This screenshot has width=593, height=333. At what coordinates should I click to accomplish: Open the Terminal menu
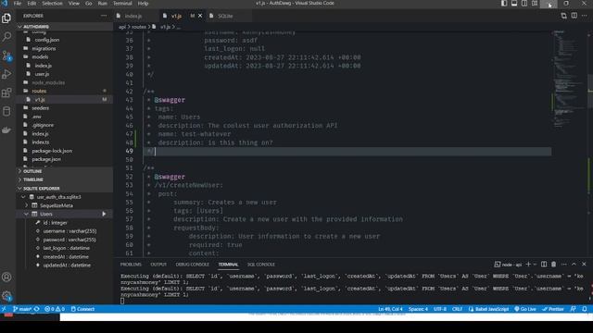click(122, 4)
